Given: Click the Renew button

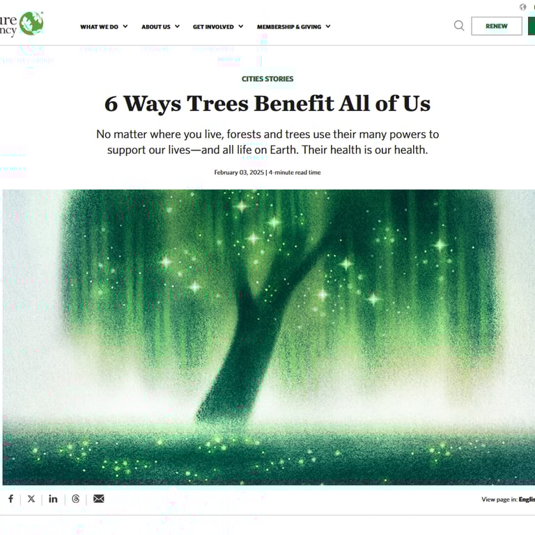Looking at the screenshot, I should pos(497,26).
